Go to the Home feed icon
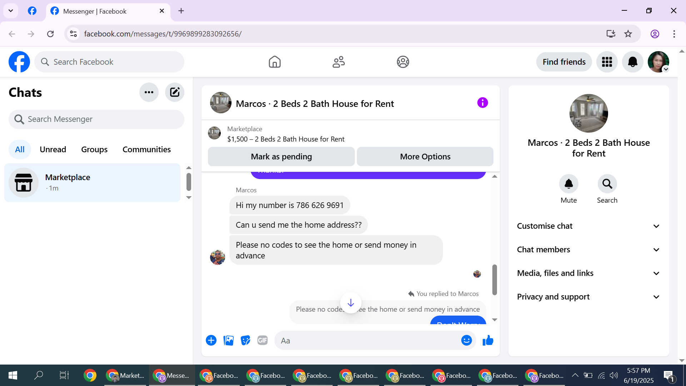686x386 pixels. point(275,62)
